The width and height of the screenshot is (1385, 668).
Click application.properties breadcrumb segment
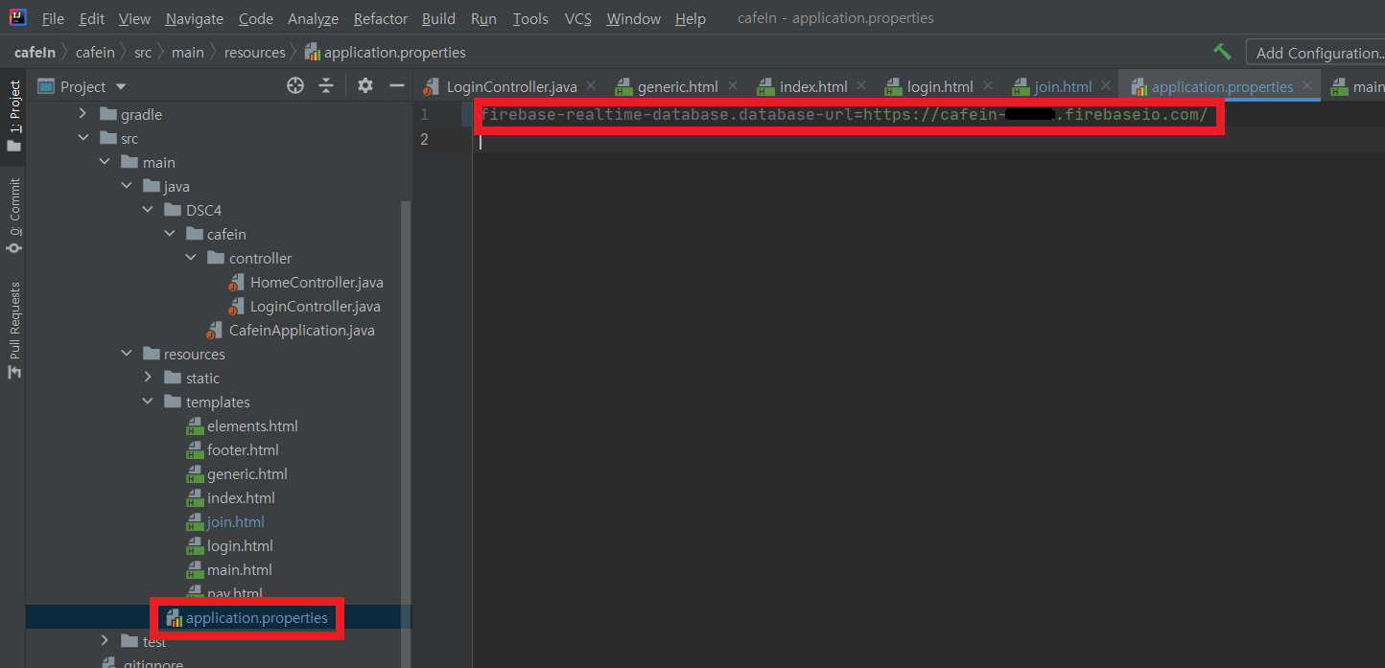click(x=386, y=52)
